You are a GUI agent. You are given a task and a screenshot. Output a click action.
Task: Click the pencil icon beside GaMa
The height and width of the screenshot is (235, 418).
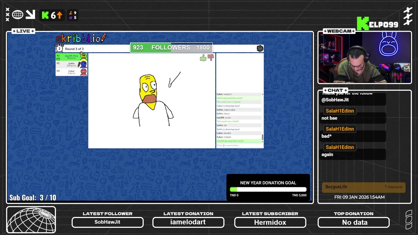coord(79,64)
